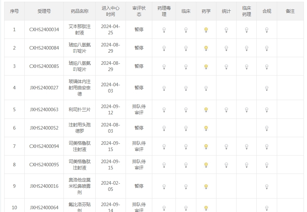Select acceptance number JXHS2400027
Image resolution: width=307 pixels, height=212 pixels.
tap(44, 88)
